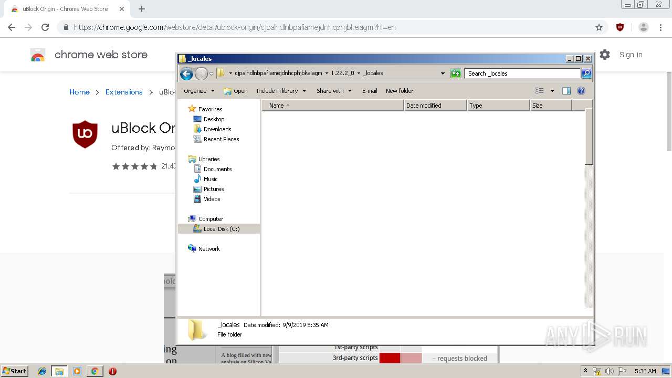Sort by Size column
Screen dimensions: 672x378
pyautogui.click(x=551, y=106)
